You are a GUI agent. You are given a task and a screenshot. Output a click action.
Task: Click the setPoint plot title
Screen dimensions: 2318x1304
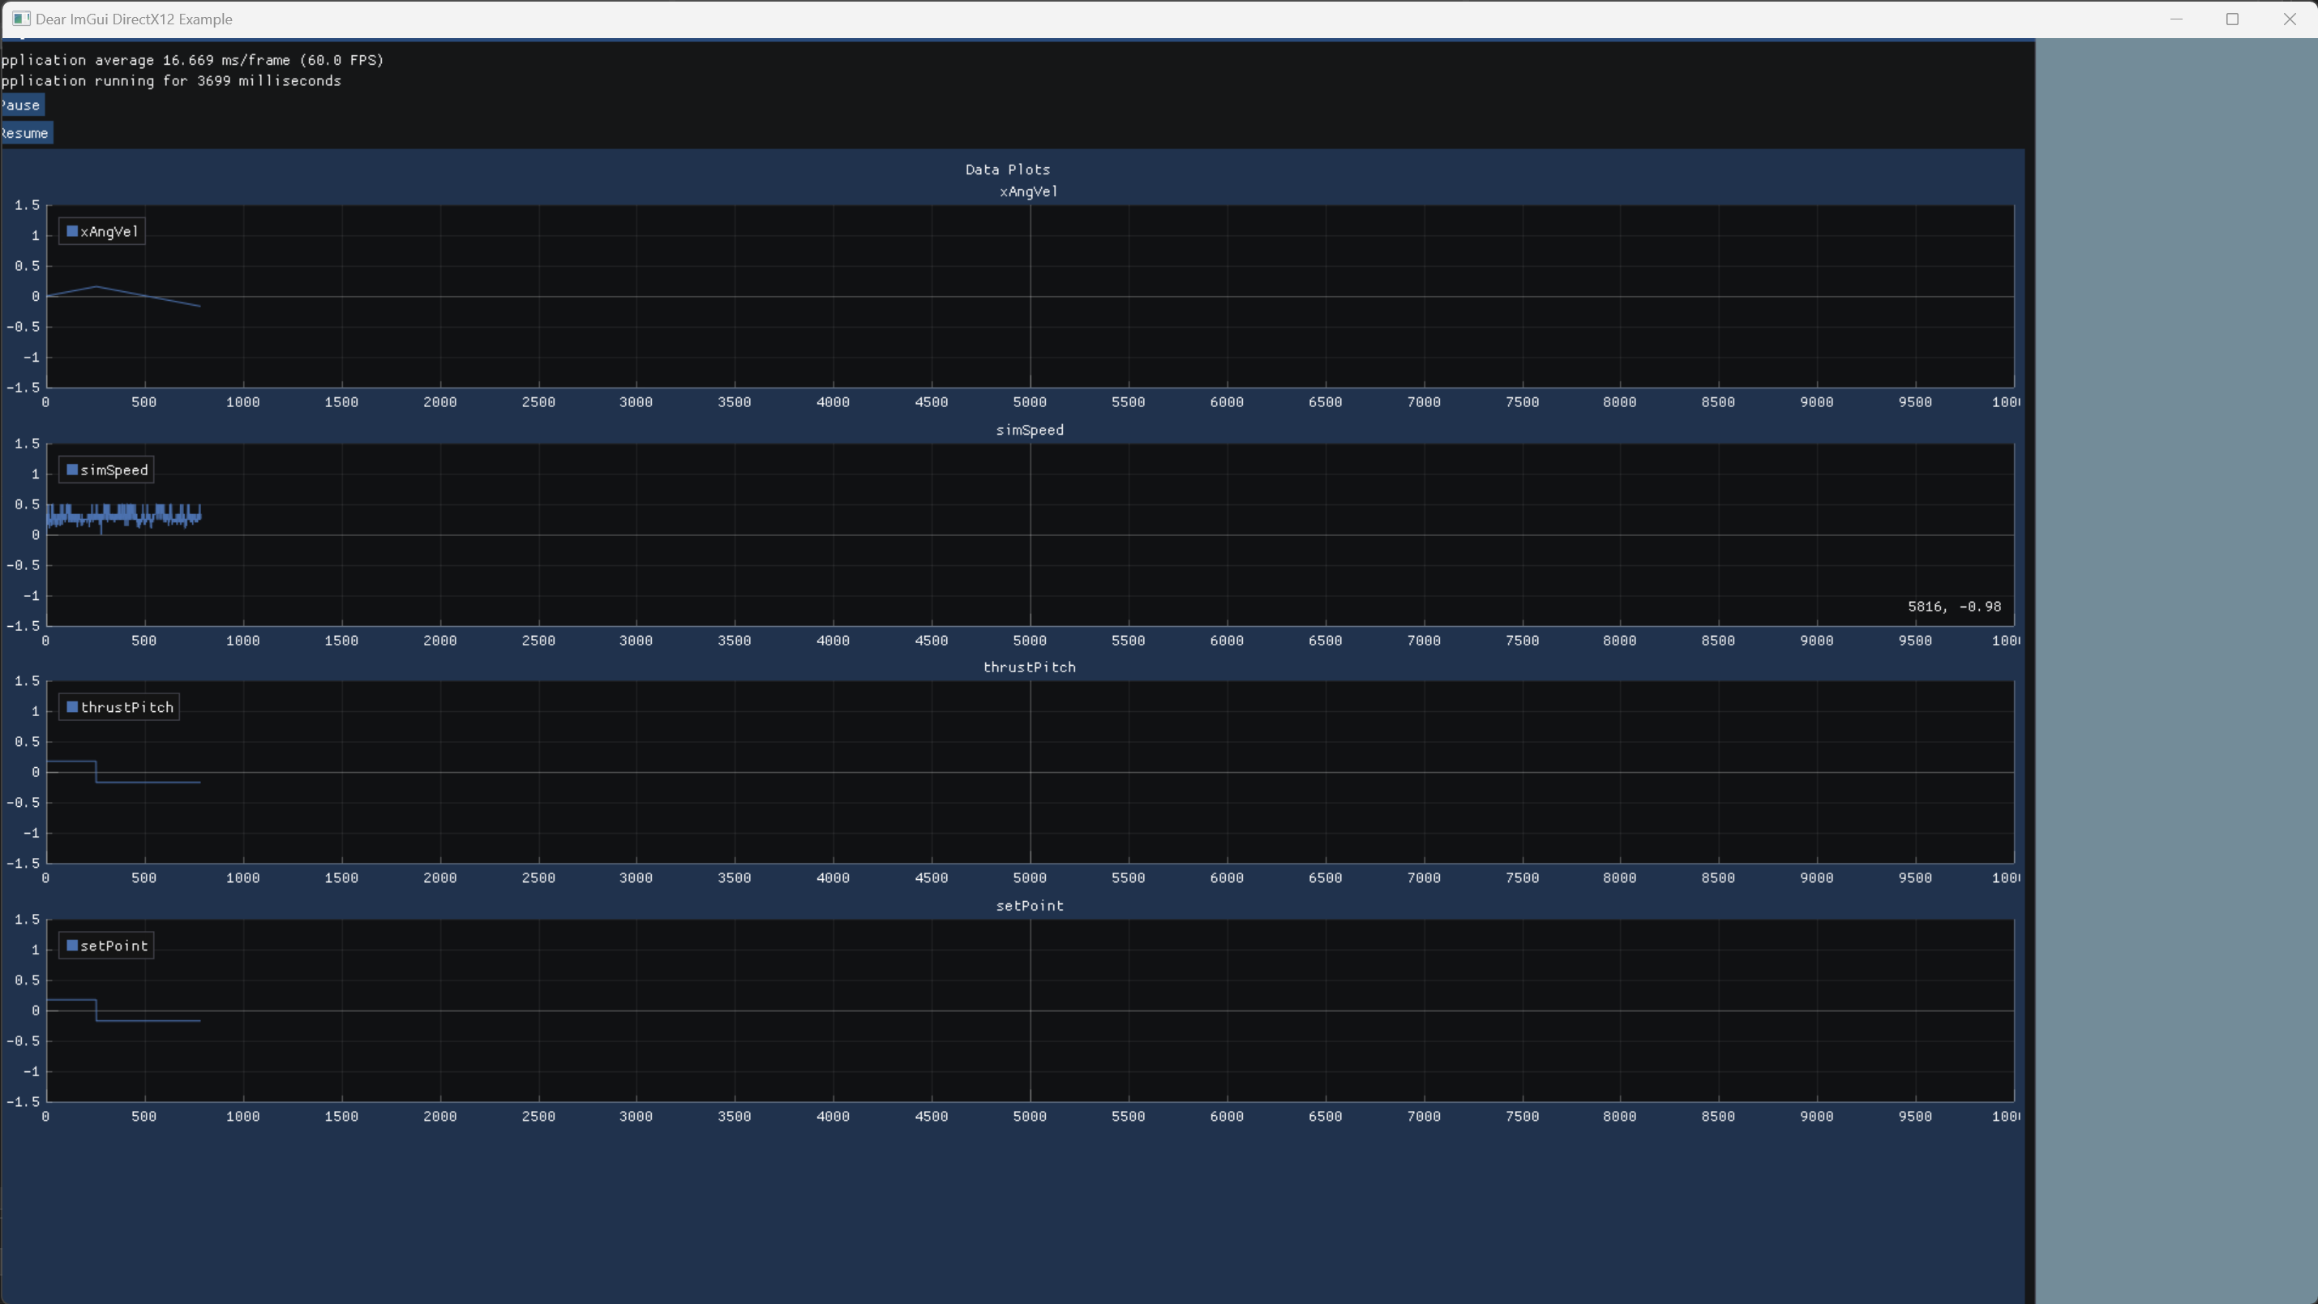pyautogui.click(x=1030, y=906)
